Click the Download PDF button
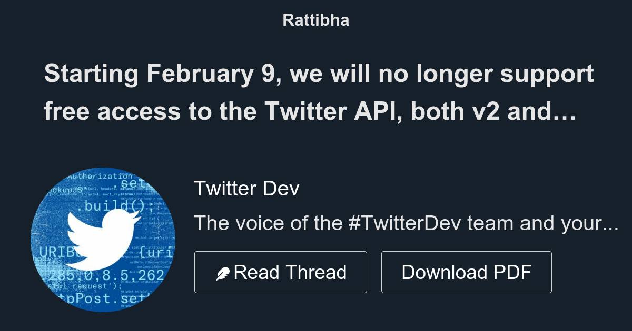Screen dimensions: 632x331 pyautogui.click(x=466, y=272)
